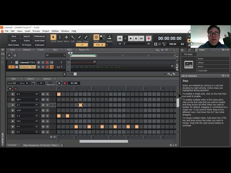Open the Marks tool icon
The height and width of the screenshot is (173, 231).
[x=109, y=37]
